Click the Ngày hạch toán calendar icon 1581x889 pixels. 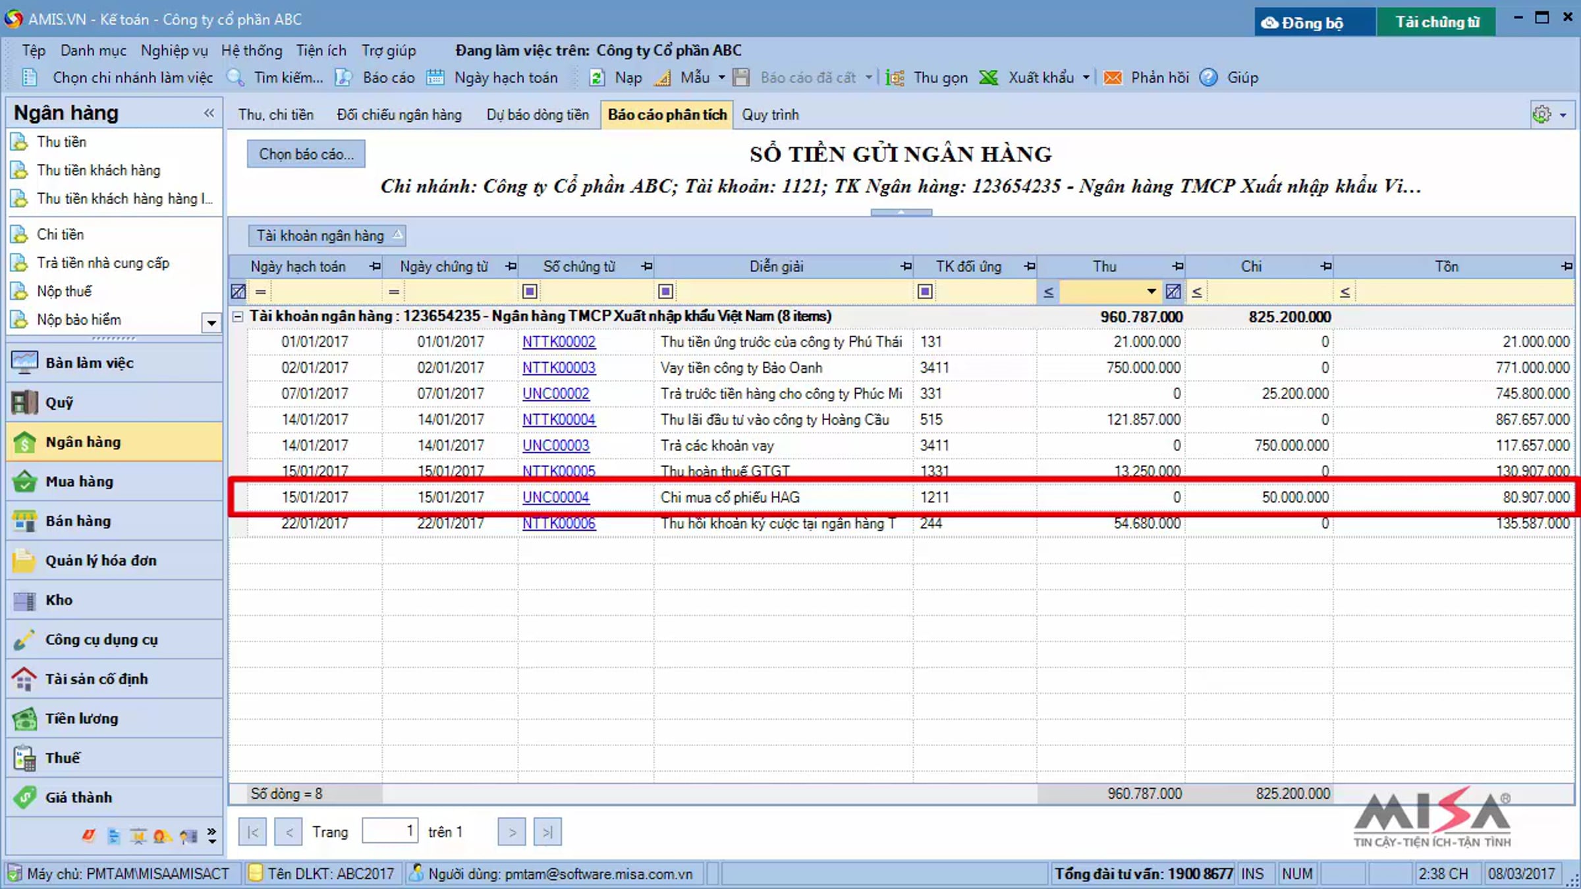pyautogui.click(x=435, y=78)
